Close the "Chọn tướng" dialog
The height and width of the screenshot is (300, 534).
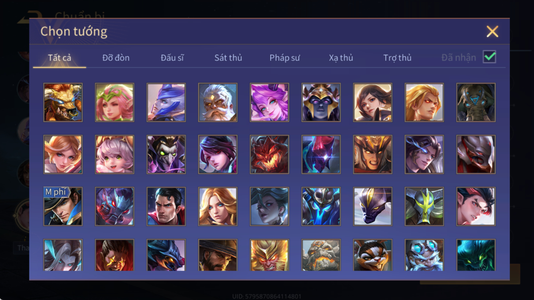pyautogui.click(x=492, y=31)
